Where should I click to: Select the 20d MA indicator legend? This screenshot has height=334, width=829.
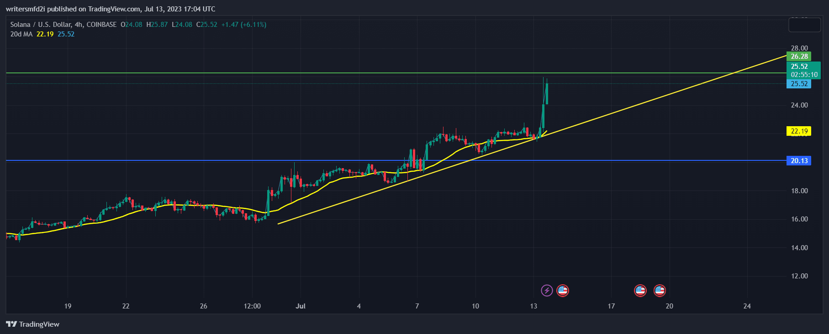coord(21,34)
